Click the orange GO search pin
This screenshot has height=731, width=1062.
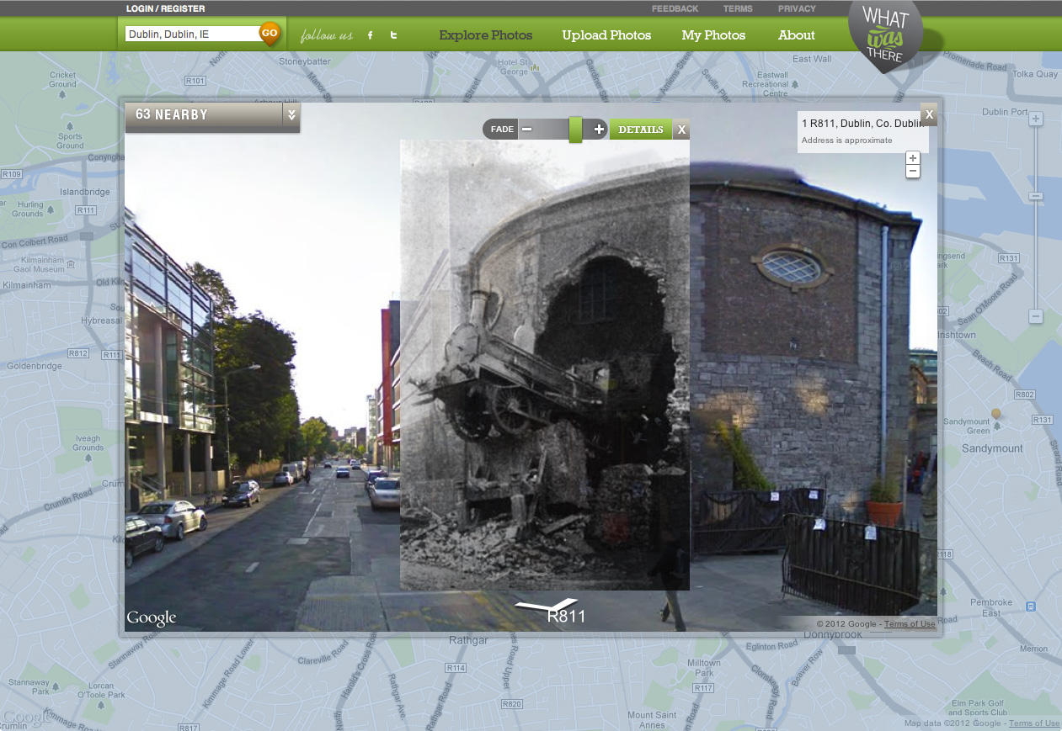[270, 34]
